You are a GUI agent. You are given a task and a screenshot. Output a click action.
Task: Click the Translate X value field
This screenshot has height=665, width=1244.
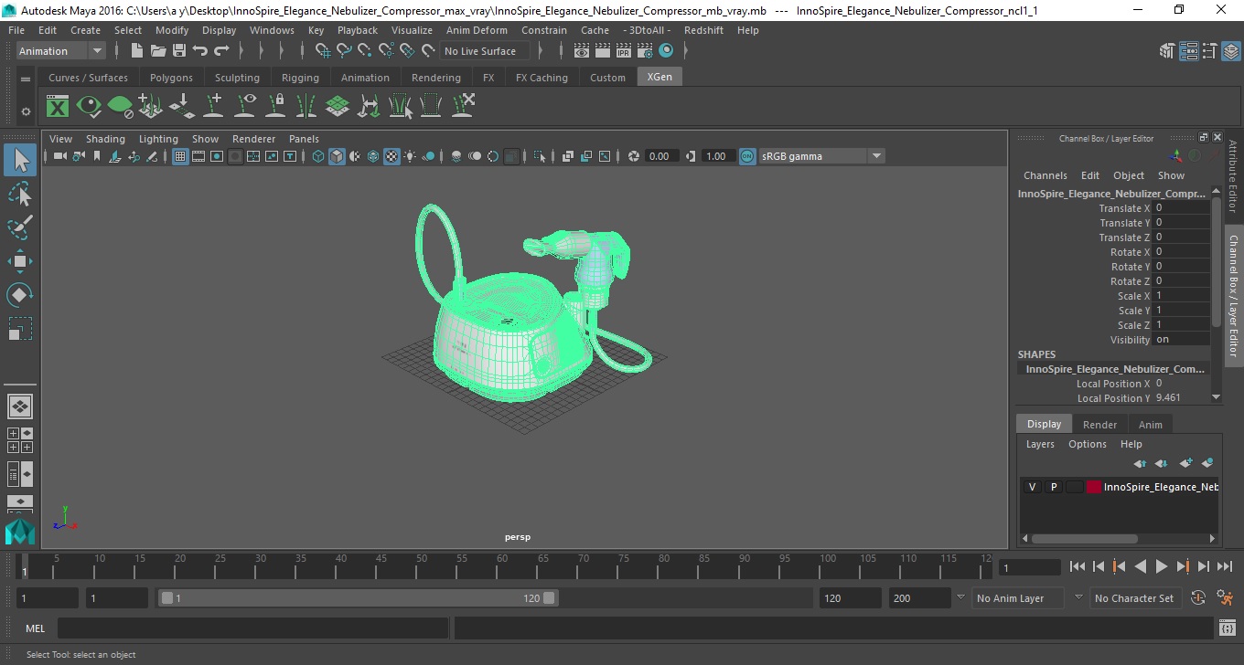pos(1182,208)
